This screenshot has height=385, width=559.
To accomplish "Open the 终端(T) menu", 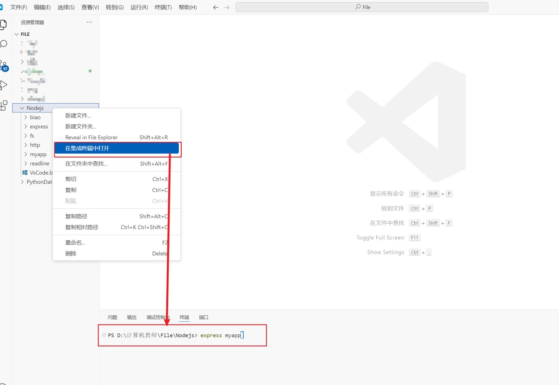I will click(163, 7).
